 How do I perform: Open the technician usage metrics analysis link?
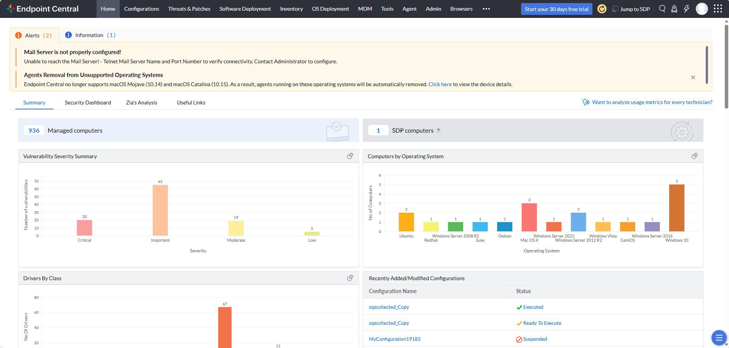647,102
